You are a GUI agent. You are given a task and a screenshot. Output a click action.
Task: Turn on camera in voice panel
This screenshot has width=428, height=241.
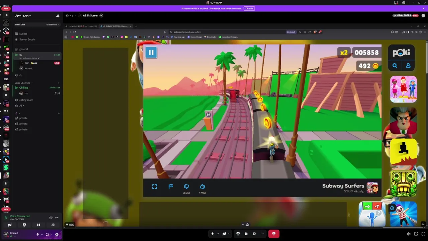tap(10, 225)
